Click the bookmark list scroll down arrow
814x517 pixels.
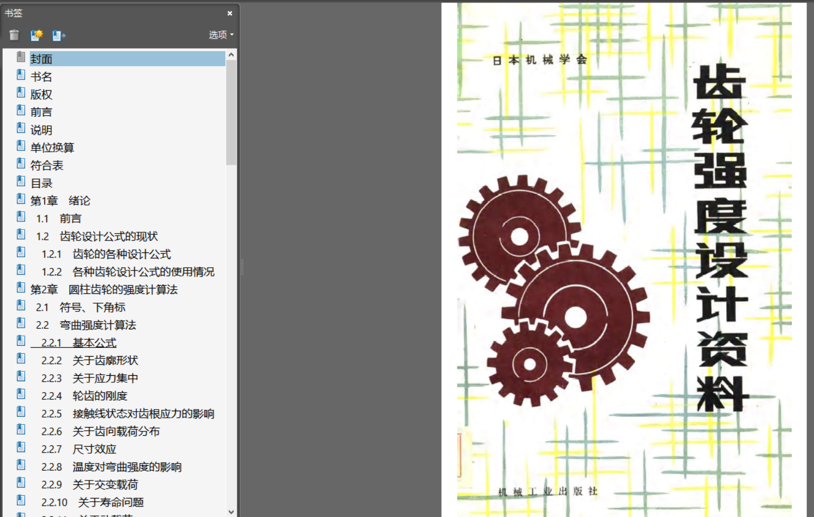click(231, 512)
